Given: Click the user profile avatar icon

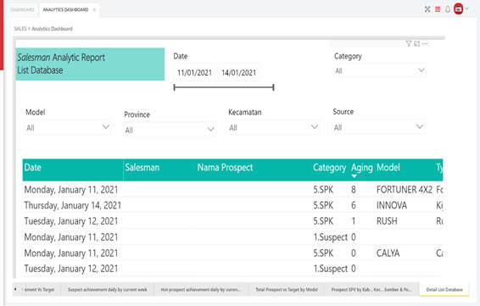Looking at the screenshot, I should [458, 8].
